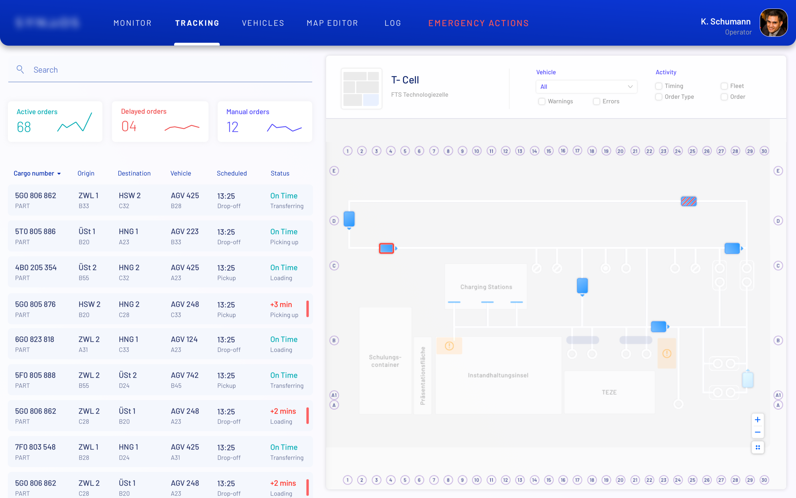Open Emergency Actions
796x498 pixels.
478,23
